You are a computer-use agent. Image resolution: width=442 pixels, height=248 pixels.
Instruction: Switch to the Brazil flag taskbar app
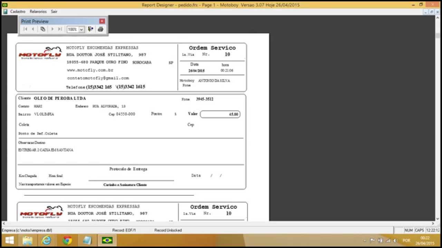click(x=107, y=240)
